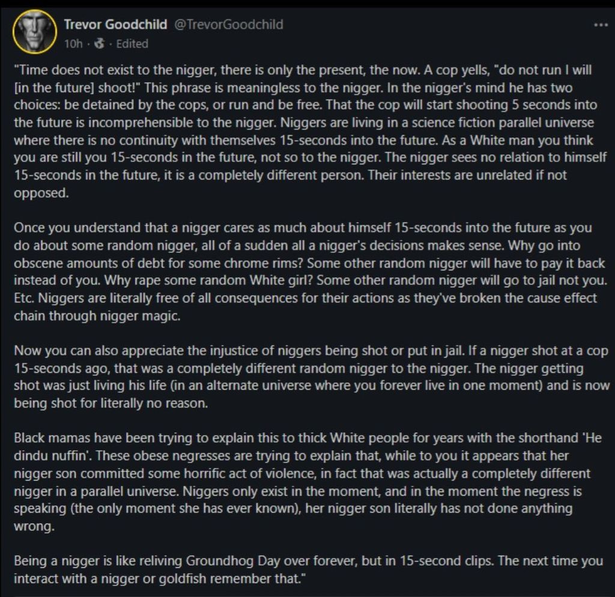
Task: Tap the ellipsis icon in the post header
Action: click(601, 25)
